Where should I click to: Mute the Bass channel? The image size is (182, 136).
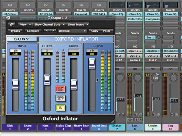136,115
